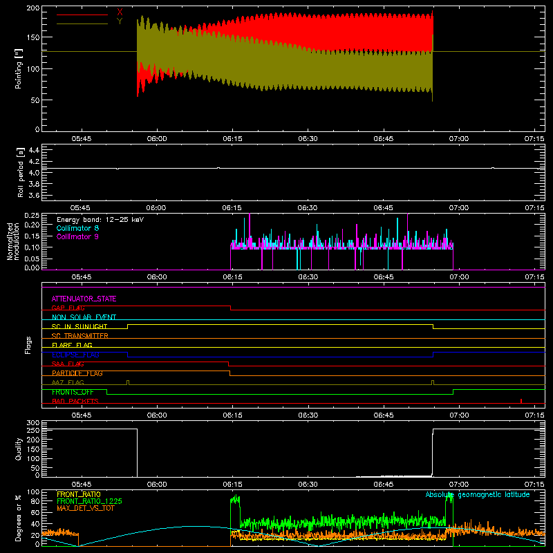Click the 250 tick on Quality axis
This screenshot has height=553, width=553.
(x=32, y=431)
